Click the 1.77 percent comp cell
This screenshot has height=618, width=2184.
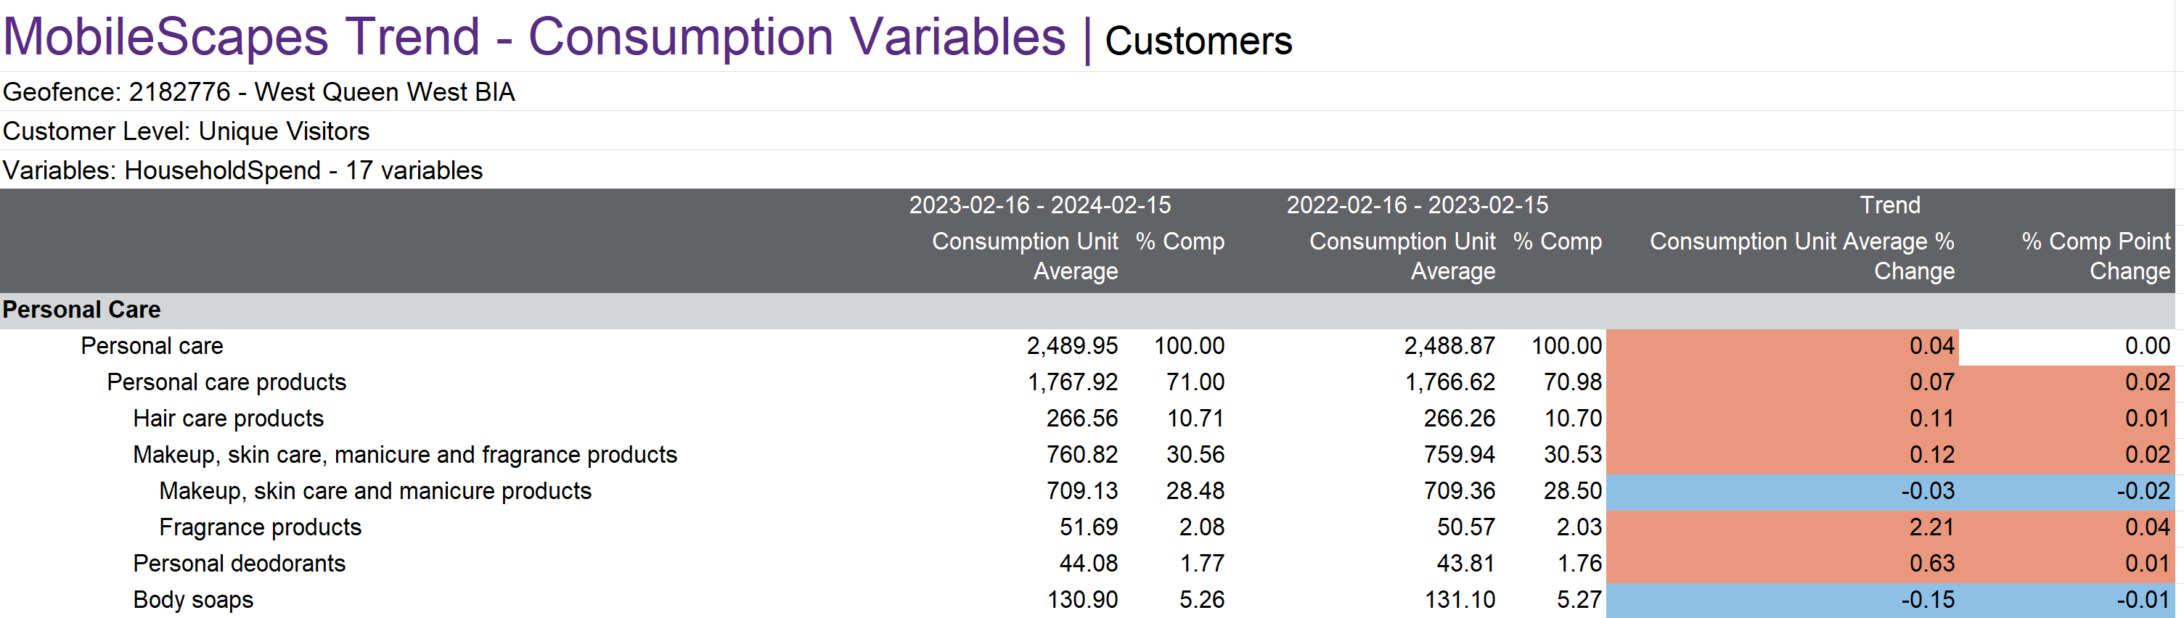1201,564
